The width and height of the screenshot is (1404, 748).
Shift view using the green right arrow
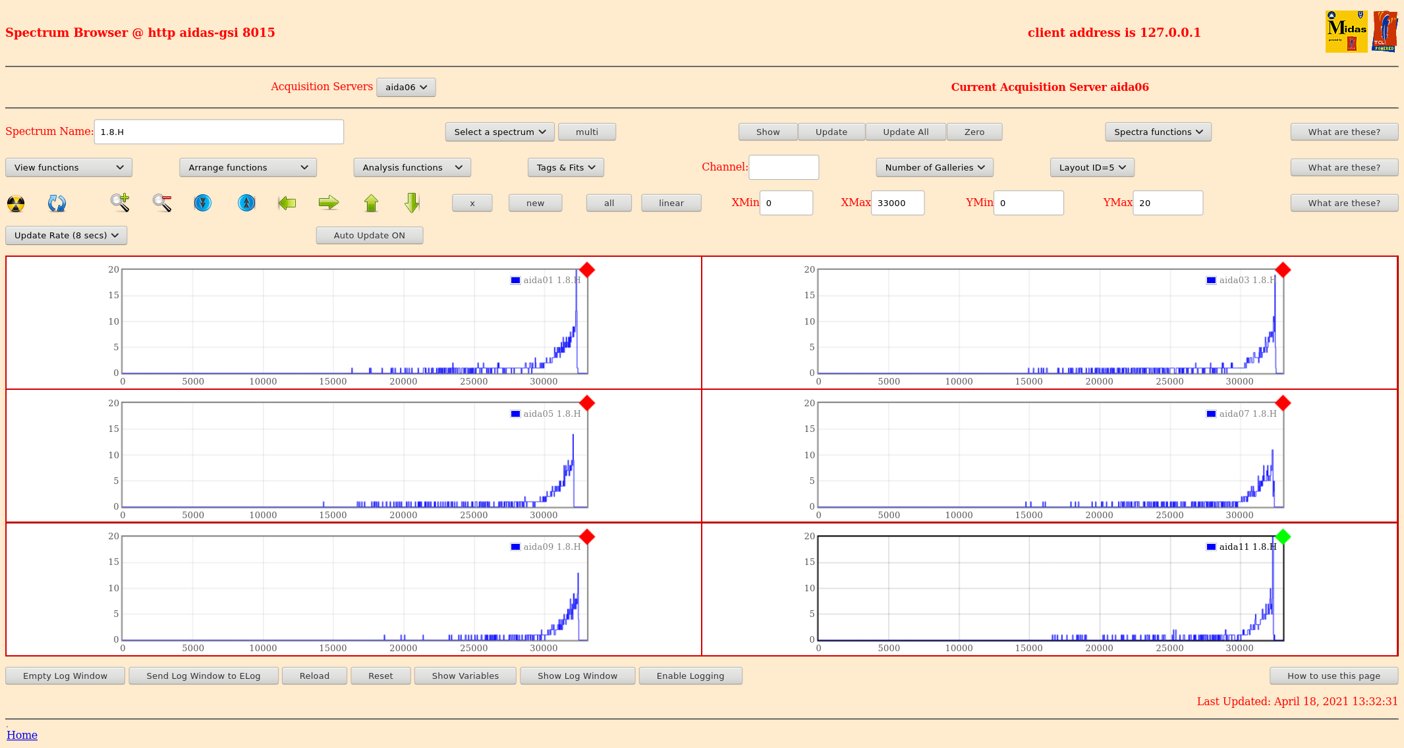[x=328, y=203]
